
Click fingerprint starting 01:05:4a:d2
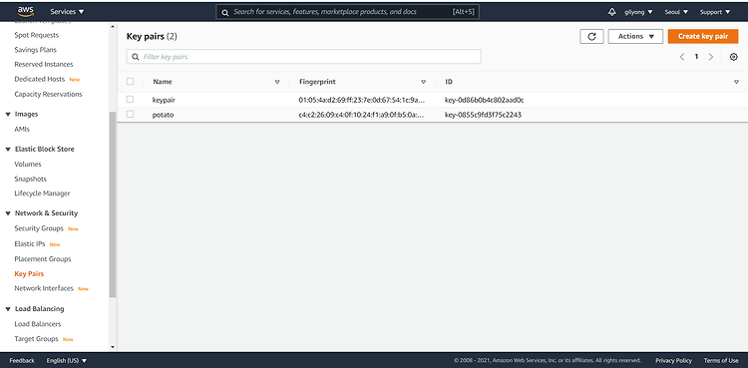pyautogui.click(x=362, y=100)
